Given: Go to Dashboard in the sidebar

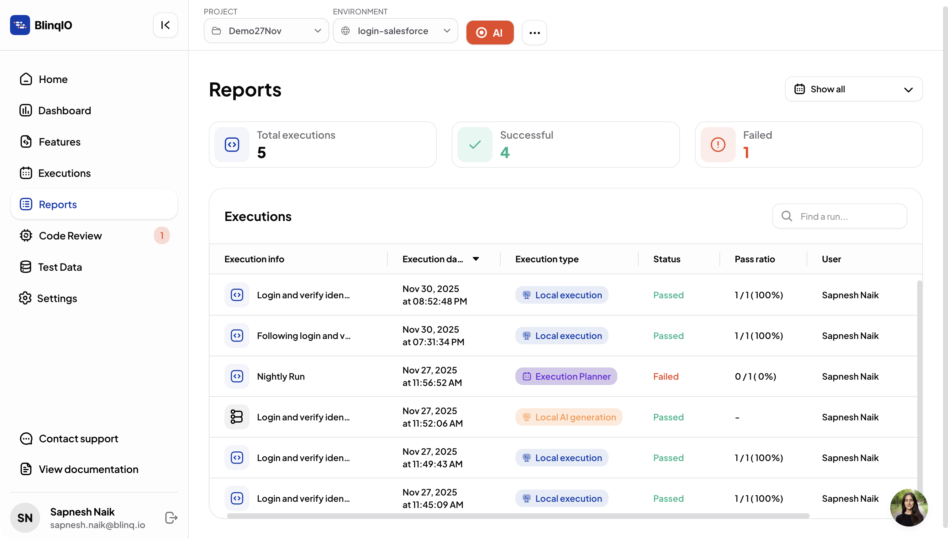Looking at the screenshot, I should tap(65, 111).
